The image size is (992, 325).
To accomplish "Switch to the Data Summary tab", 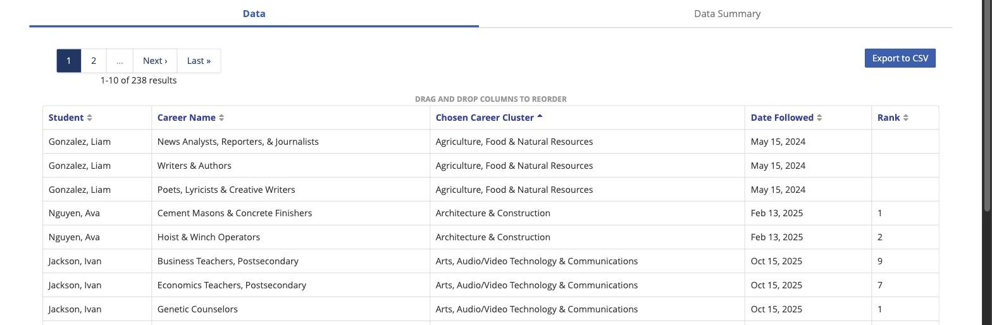I will 727,14.
